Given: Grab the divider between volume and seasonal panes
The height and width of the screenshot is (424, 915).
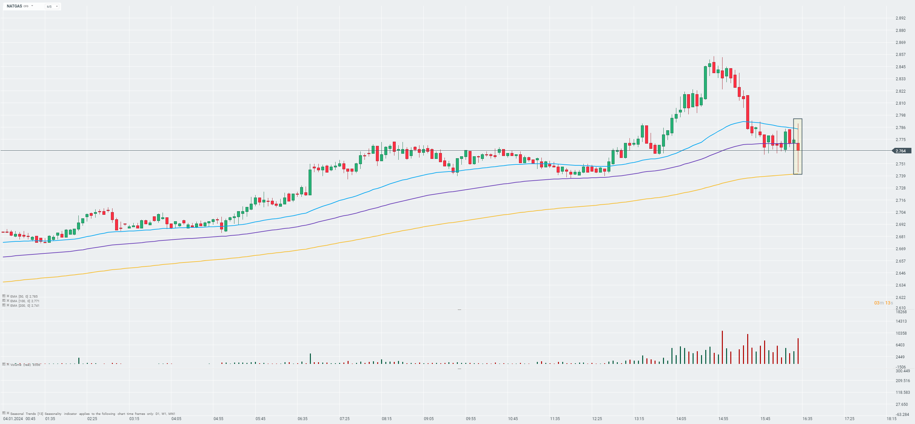Looking at the screenshot, I should tap(459, 369).
